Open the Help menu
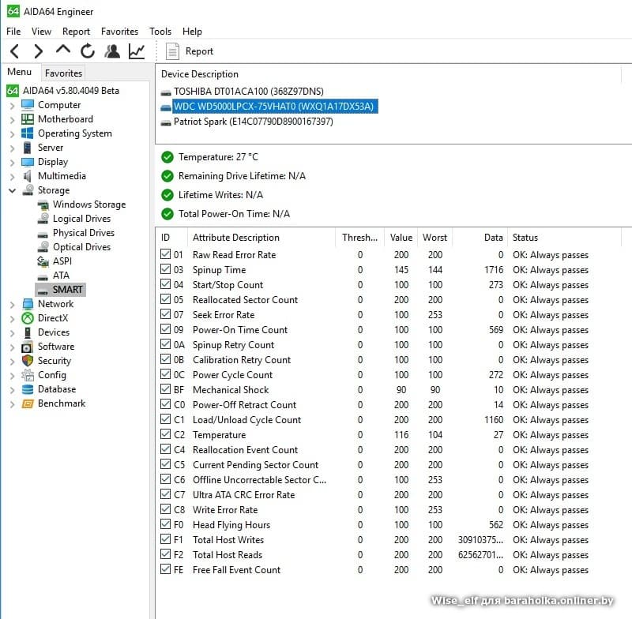632x619 pixels. [192, 32]
